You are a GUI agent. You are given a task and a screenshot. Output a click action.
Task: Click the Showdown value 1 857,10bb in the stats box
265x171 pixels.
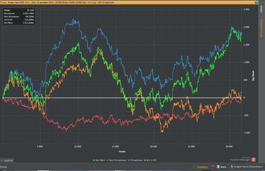[28, 13]
